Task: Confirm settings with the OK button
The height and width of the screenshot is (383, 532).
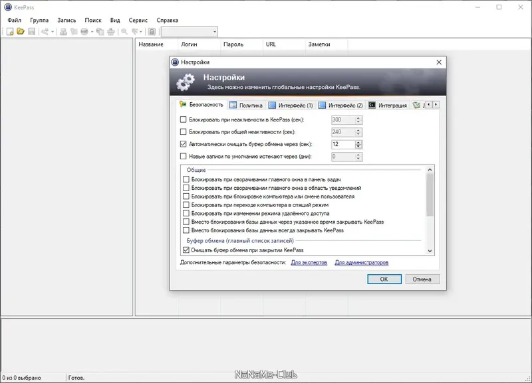Action: [384, 279]
